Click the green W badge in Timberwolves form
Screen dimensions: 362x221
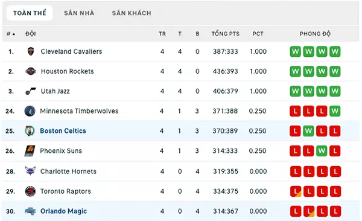point(335,111)
